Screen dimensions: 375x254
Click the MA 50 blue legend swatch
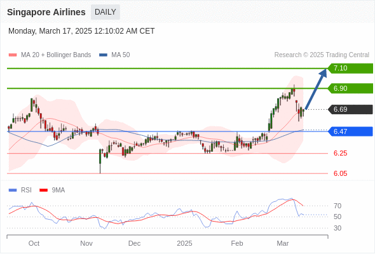coord(103,55)
